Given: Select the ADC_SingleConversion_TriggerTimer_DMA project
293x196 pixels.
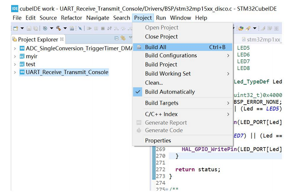Looking at the screenshot, I should point(76,48).
